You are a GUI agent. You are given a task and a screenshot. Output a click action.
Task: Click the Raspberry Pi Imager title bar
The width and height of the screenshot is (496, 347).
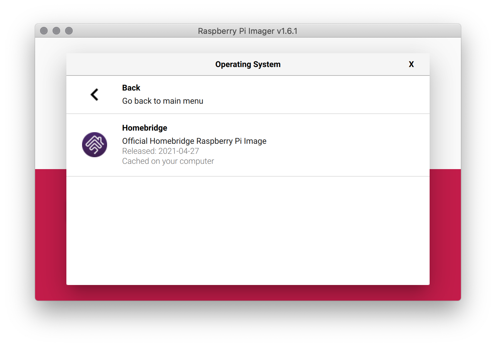coord(248,31)
